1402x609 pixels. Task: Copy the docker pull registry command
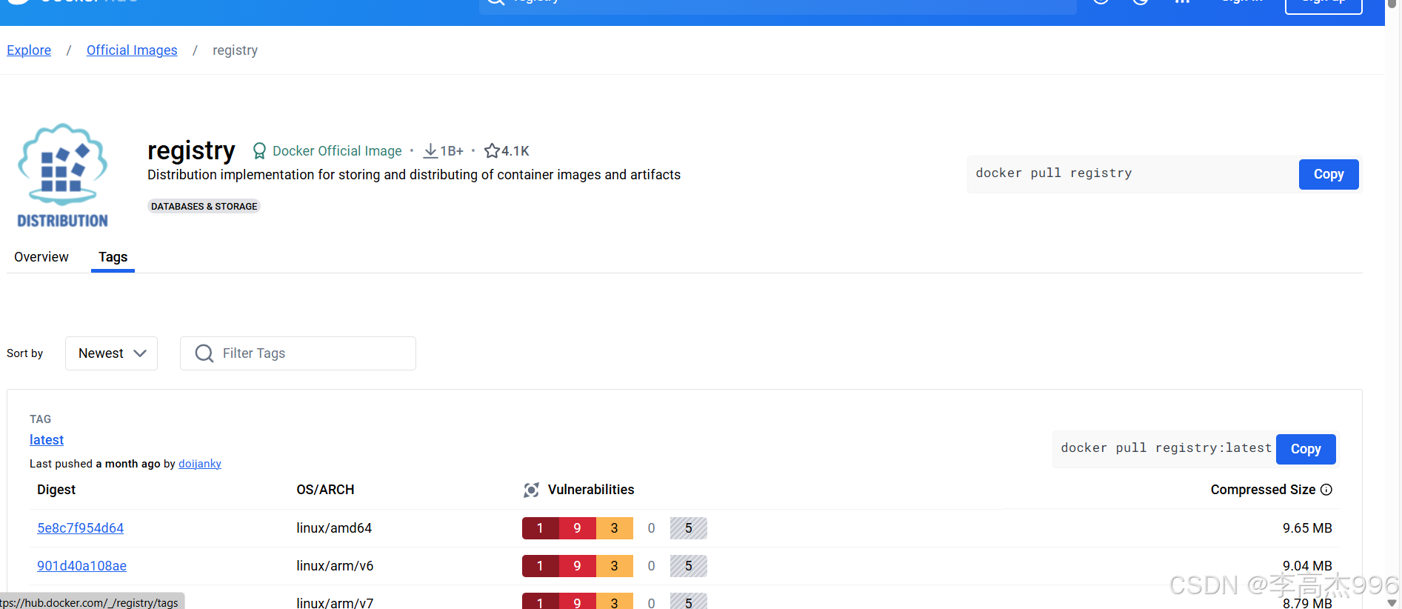(x=1329, y=174)
